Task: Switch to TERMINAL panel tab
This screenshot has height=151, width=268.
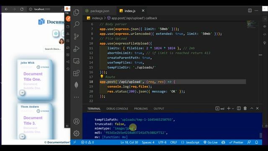Action: click(x=94, y=109)
